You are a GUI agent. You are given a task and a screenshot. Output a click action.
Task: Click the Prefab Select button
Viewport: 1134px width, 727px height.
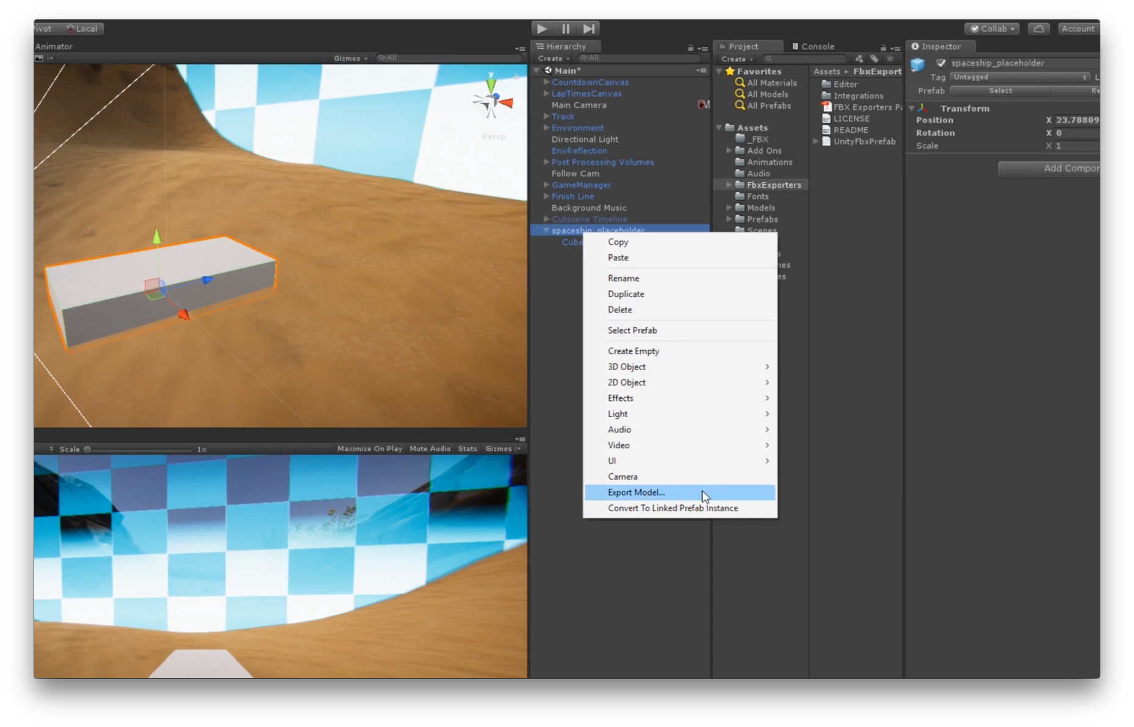[x=1000, y=90]
